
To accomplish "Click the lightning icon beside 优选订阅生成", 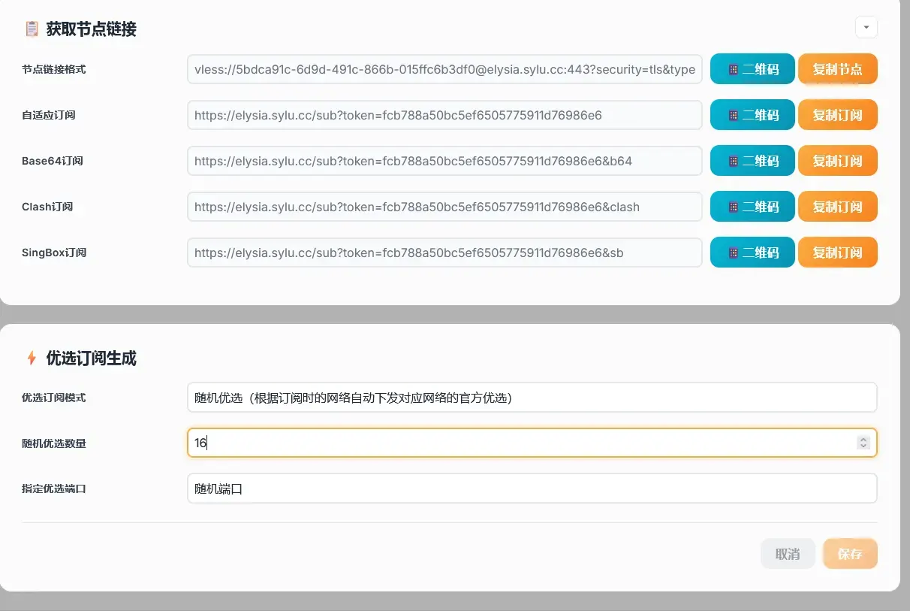I will (32, 358).
